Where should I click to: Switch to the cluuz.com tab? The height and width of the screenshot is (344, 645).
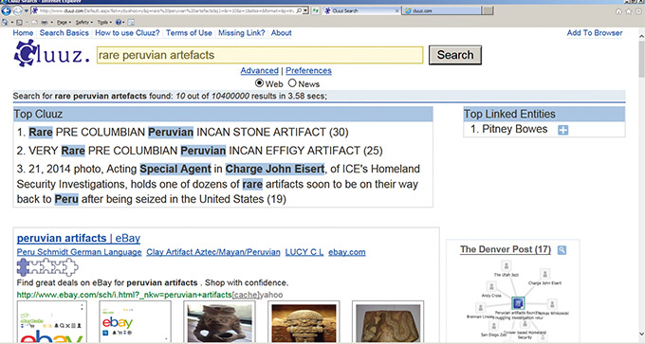pos(442,11)
